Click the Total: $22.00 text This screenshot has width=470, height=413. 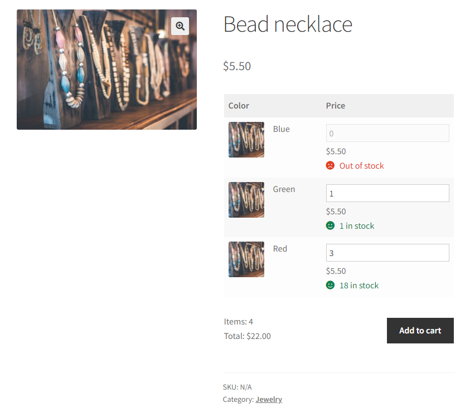pyautogui.click(x=247, y=336)
